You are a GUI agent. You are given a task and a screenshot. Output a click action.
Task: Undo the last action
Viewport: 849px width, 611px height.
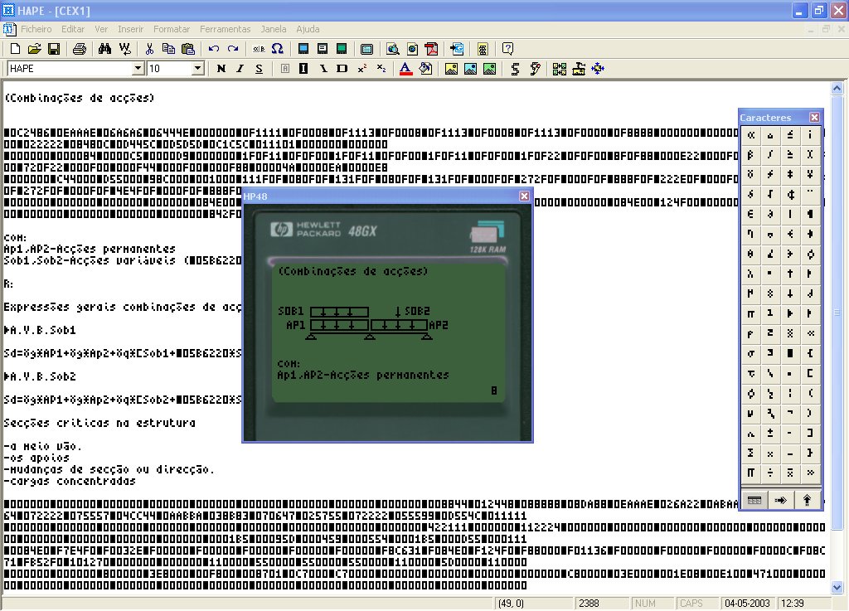[x=213, y=49]
